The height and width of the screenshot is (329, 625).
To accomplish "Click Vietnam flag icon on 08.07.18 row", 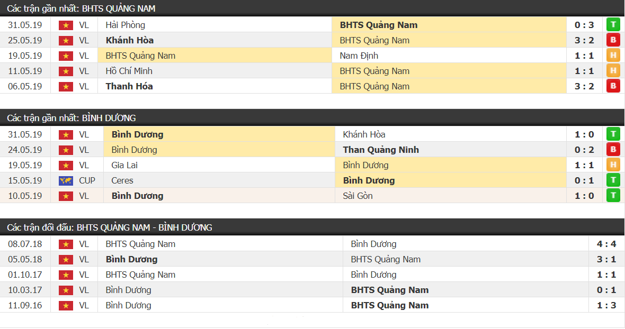I will (66, 244).
